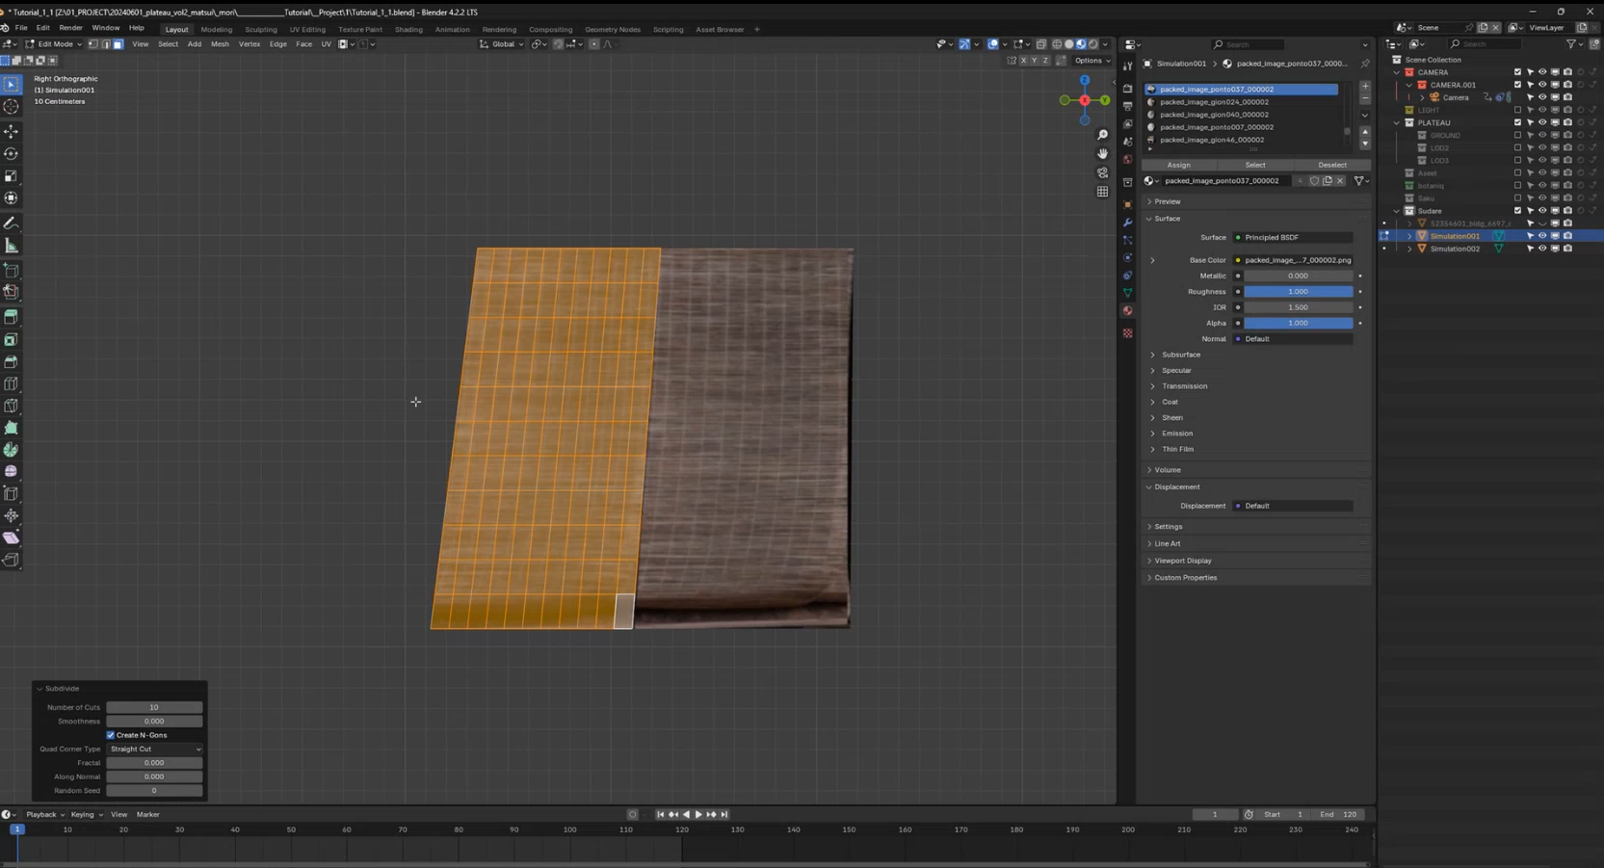Pick the Smooth vertices tool

pos(12,472)
